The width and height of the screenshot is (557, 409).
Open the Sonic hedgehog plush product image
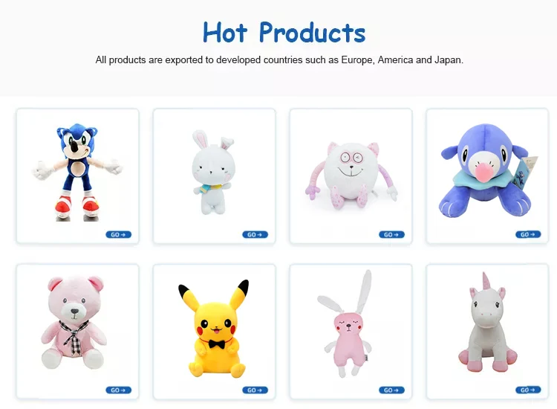tap(77, 172)
